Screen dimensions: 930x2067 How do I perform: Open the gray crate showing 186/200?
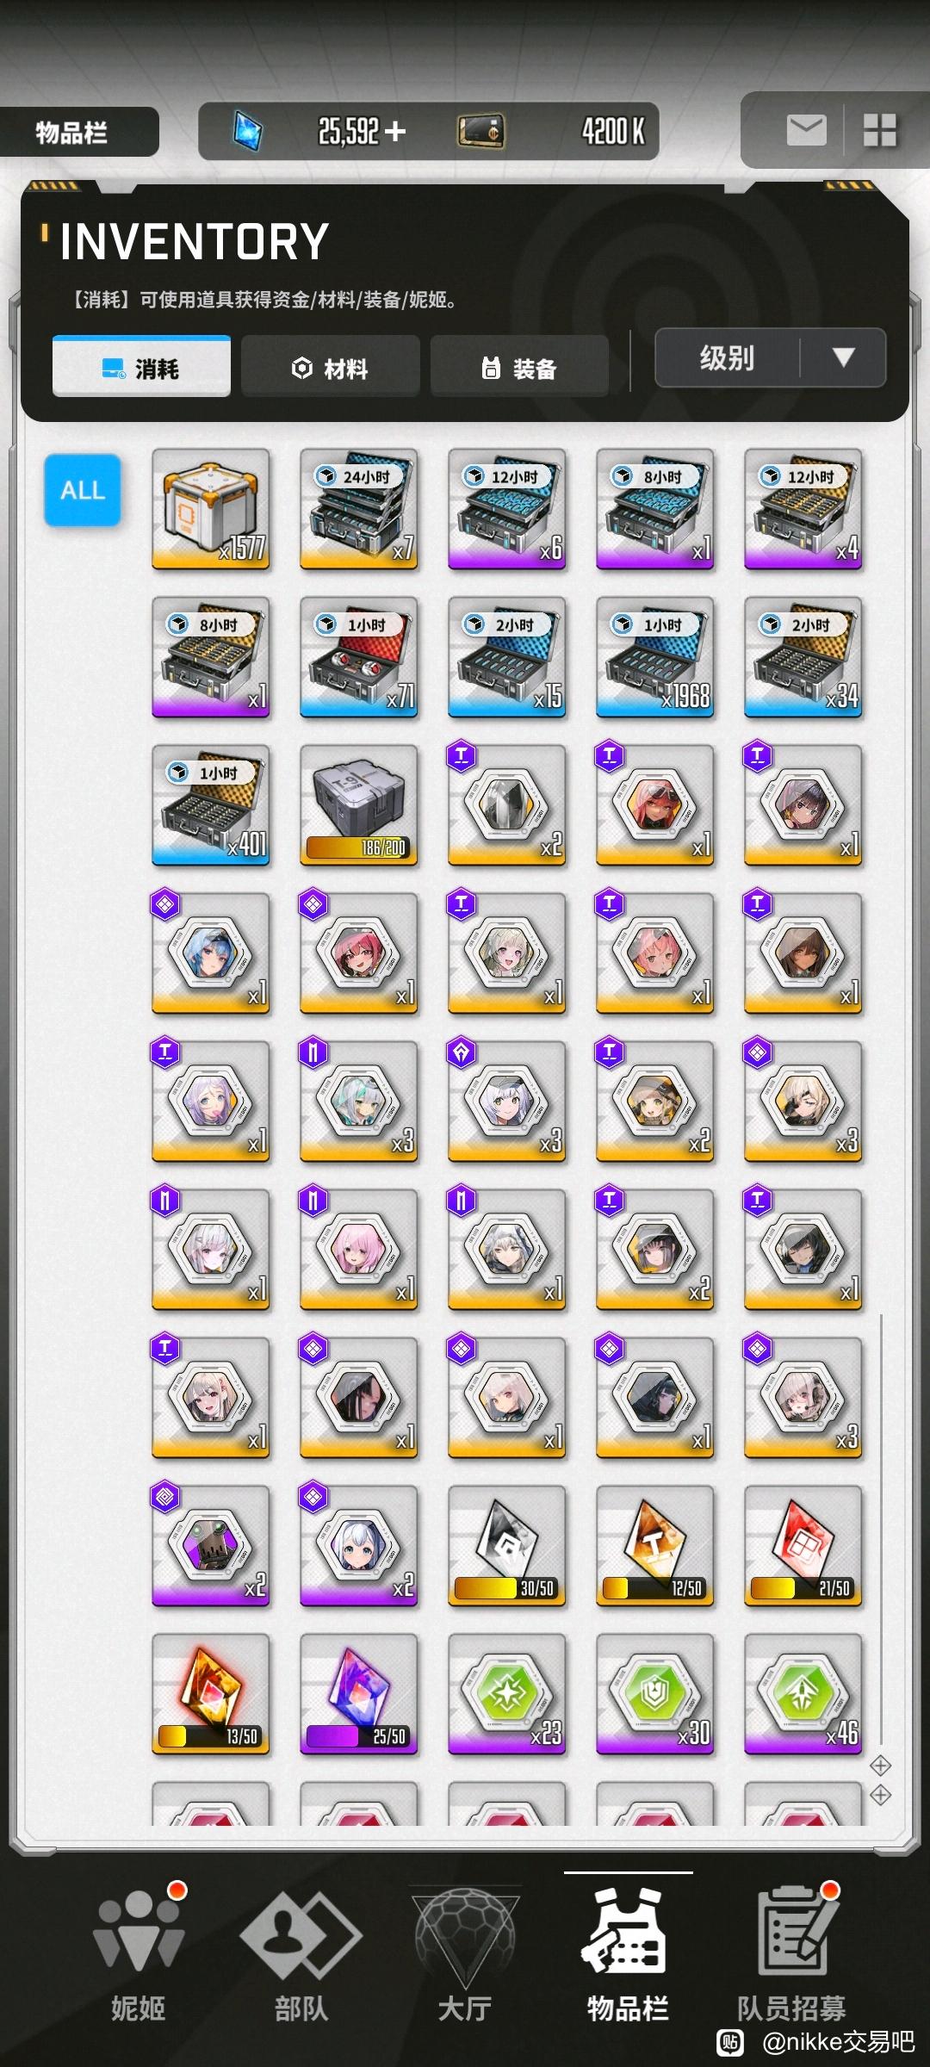(359, 805)
